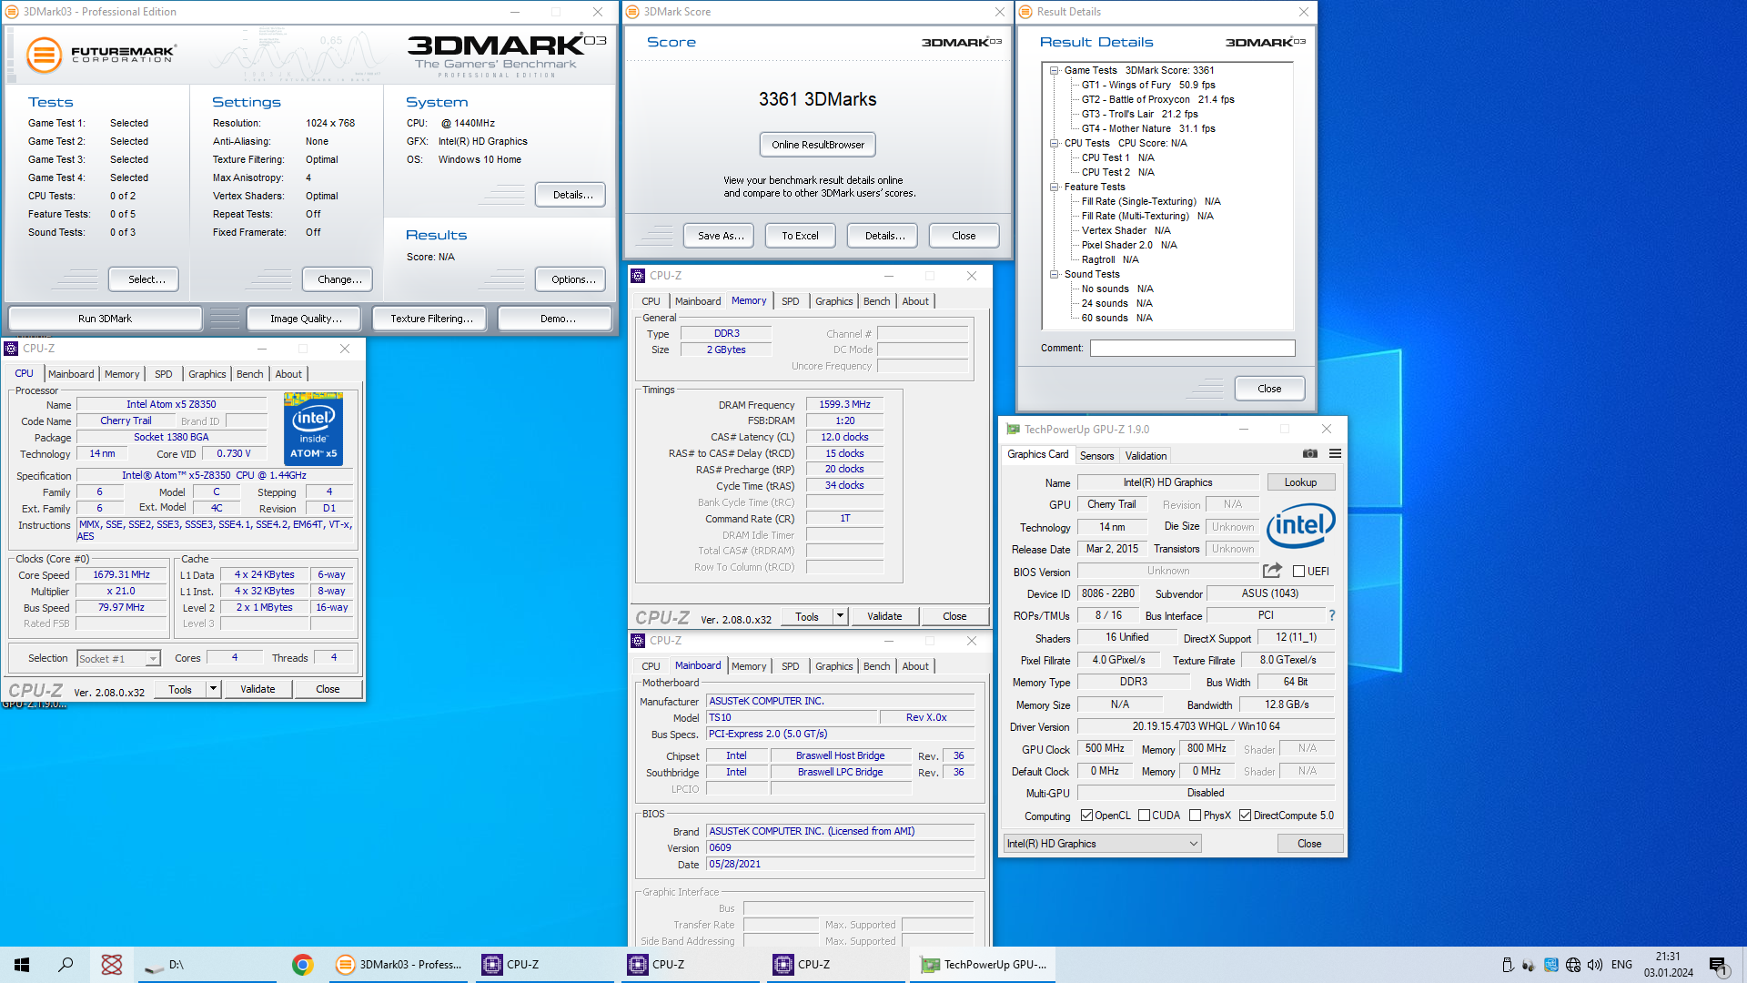1747x983 pixels.
Task: Open the volume speaker tray icon
Action: click(1595, 965)
